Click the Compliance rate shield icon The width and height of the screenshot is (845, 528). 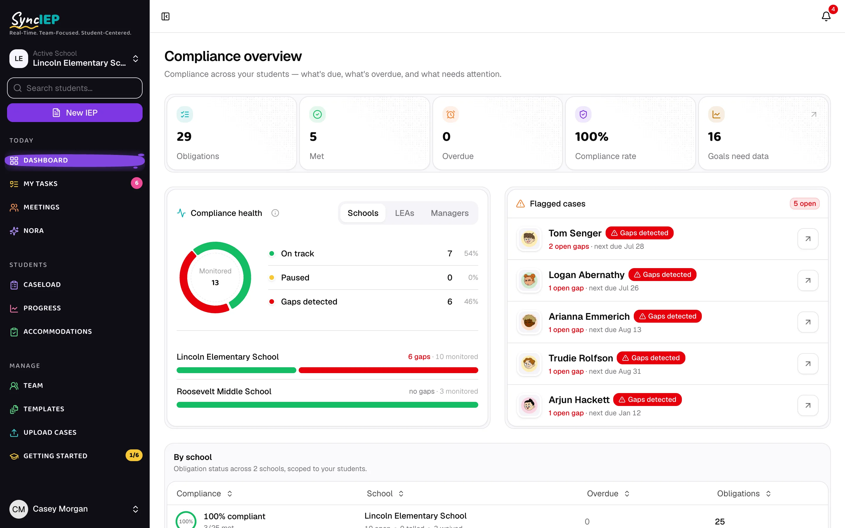point(583,114)
